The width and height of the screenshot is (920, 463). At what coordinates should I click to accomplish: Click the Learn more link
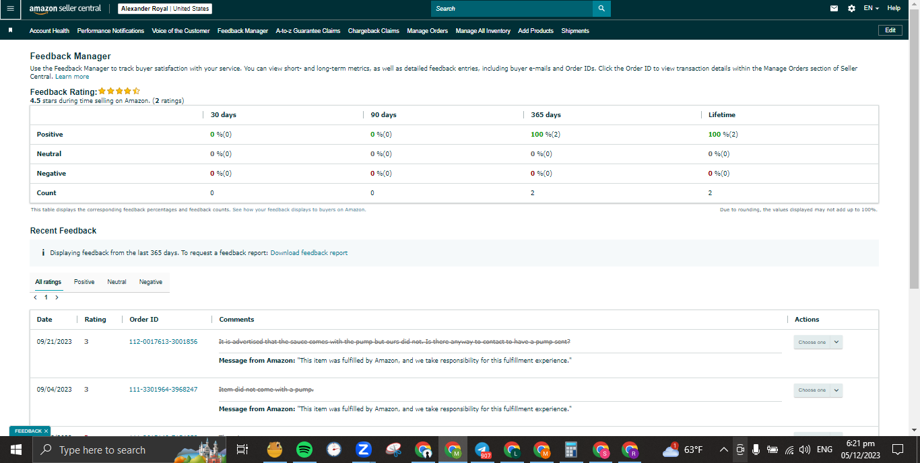tap(72, 77)
